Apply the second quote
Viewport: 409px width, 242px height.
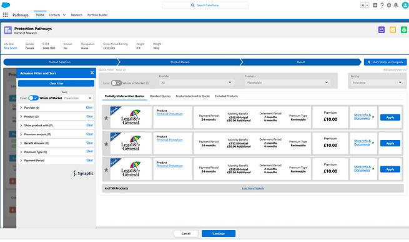point(390,143)
